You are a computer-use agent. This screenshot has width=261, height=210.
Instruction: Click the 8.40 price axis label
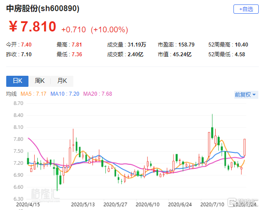[x=18, y=115]
